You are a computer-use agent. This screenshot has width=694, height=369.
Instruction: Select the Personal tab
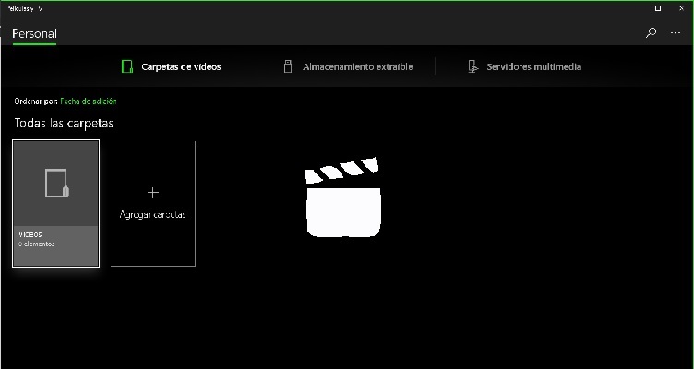coord(34,33)
